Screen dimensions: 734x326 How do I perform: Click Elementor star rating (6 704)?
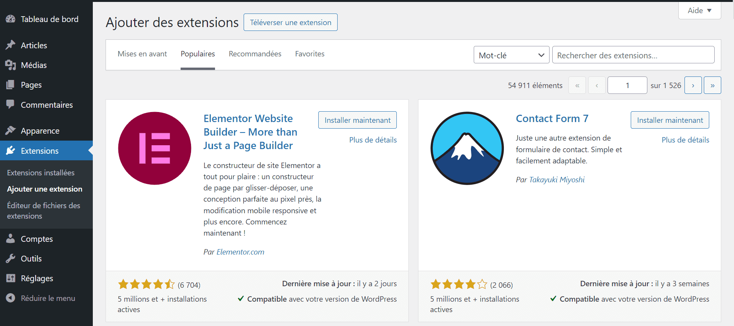[x=159, y=285]
